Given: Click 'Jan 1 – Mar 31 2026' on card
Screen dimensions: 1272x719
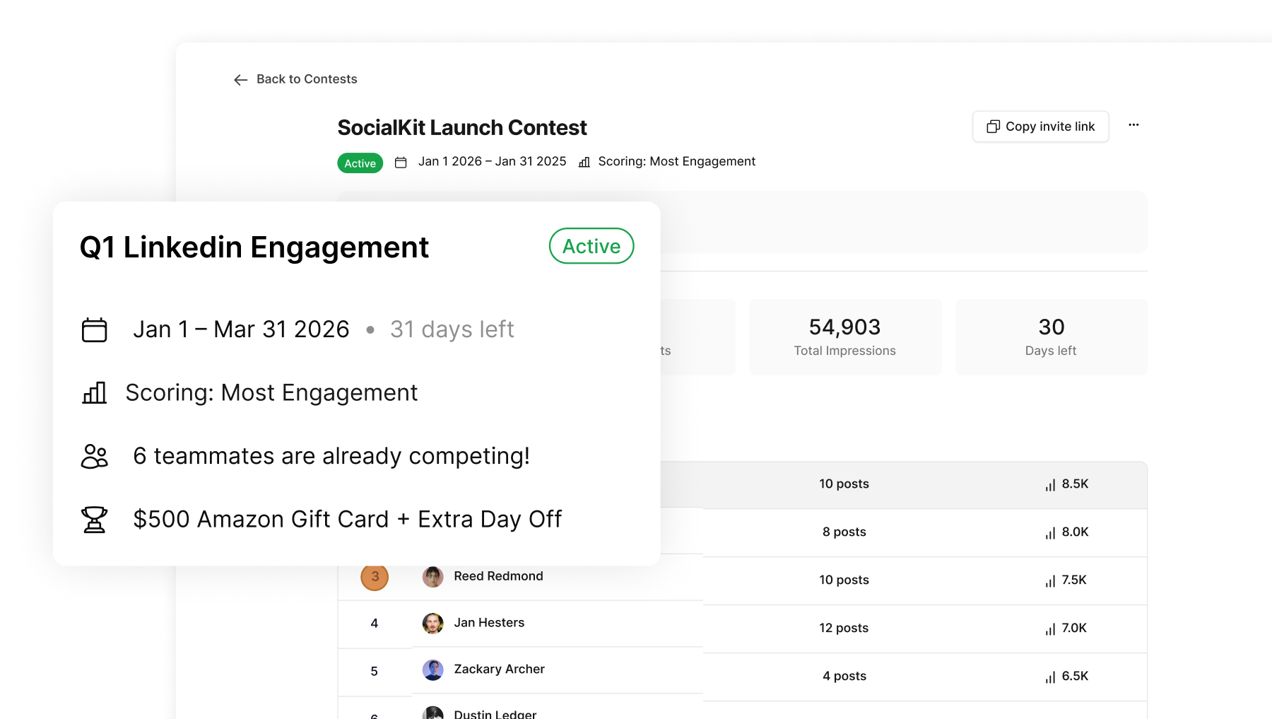Looking at the screenshot, I should [x=242, y=329].
